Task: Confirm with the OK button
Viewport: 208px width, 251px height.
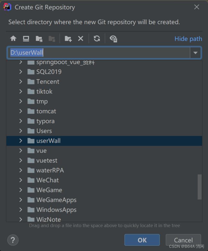Action: coord(142,240)
